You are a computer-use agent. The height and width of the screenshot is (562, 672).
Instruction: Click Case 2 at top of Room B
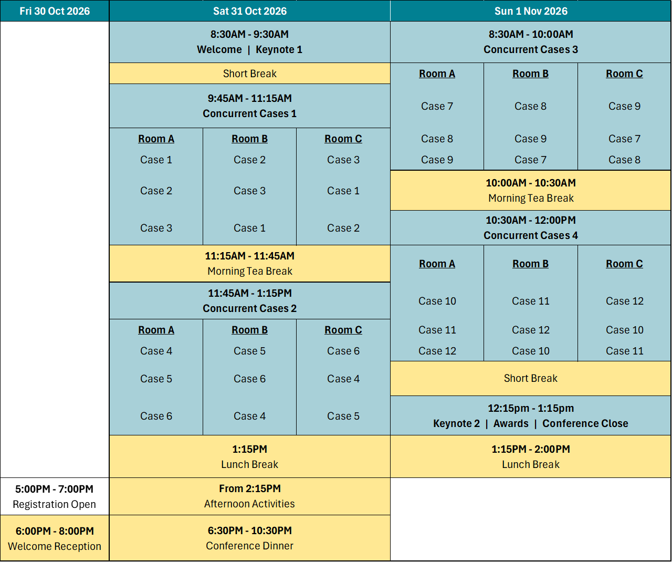pos(250,160)
